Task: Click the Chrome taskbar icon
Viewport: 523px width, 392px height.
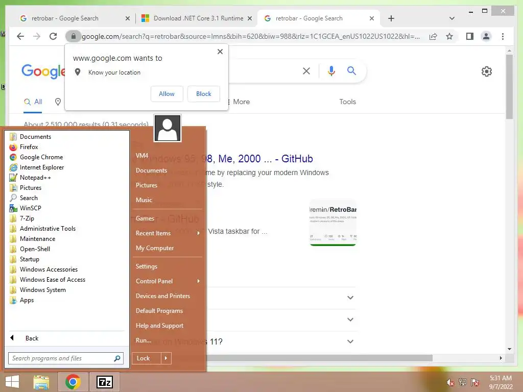Action: pyautogui.click(x=73, y=382)
